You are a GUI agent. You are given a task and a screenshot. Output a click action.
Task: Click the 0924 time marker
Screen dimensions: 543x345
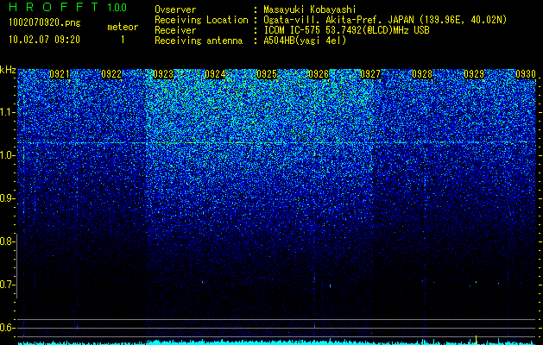tap(215, 74)
